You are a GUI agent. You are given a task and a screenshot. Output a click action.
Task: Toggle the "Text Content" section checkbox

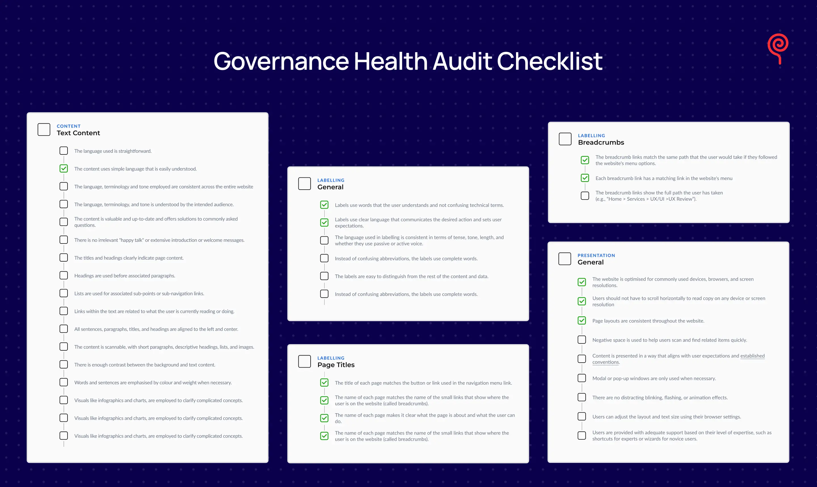pyautogui.click(x=44, y=129)
